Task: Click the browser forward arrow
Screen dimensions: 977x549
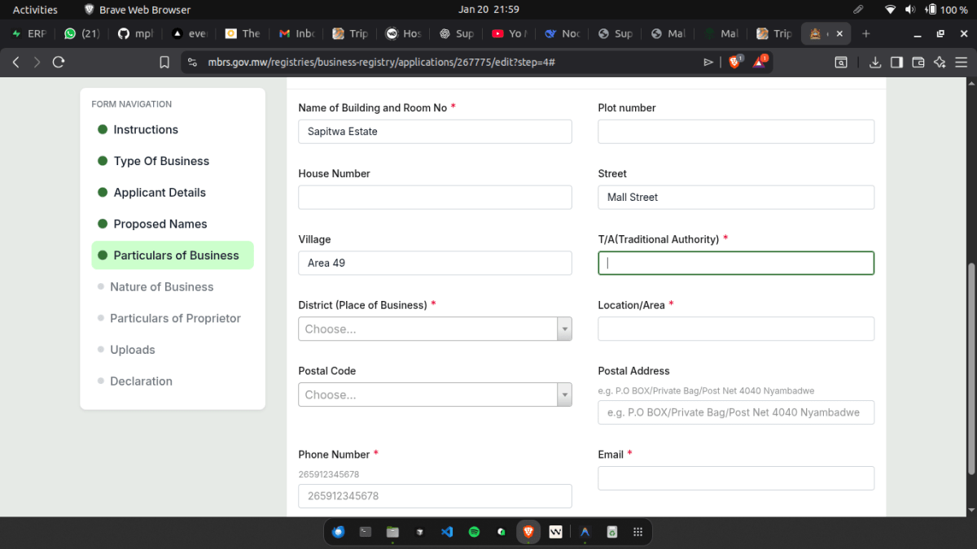Action: 37,62
